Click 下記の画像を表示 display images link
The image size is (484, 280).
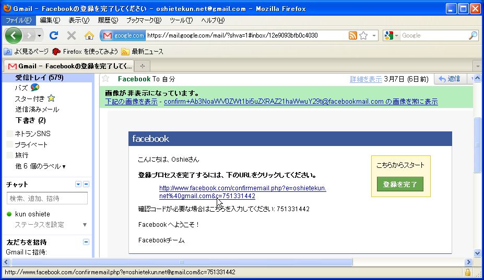131,102
